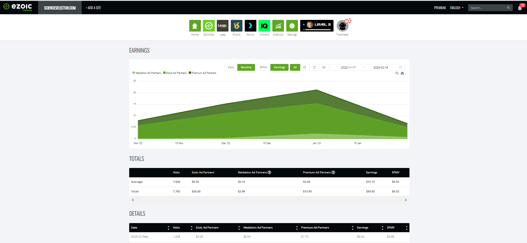Screen dimensions: 527x243
Task: Open the Settings gear icon
Action: pos(292,26)
